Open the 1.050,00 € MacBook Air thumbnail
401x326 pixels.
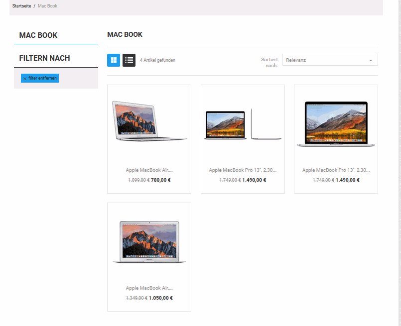pos(149,242)
